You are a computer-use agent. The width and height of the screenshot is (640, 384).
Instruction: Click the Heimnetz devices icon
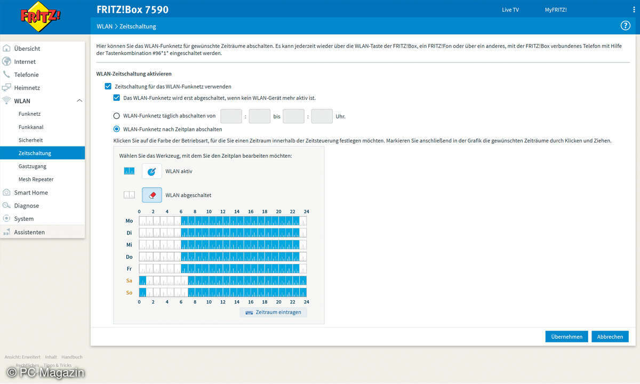pyautogui.click(x=6, y=87)
